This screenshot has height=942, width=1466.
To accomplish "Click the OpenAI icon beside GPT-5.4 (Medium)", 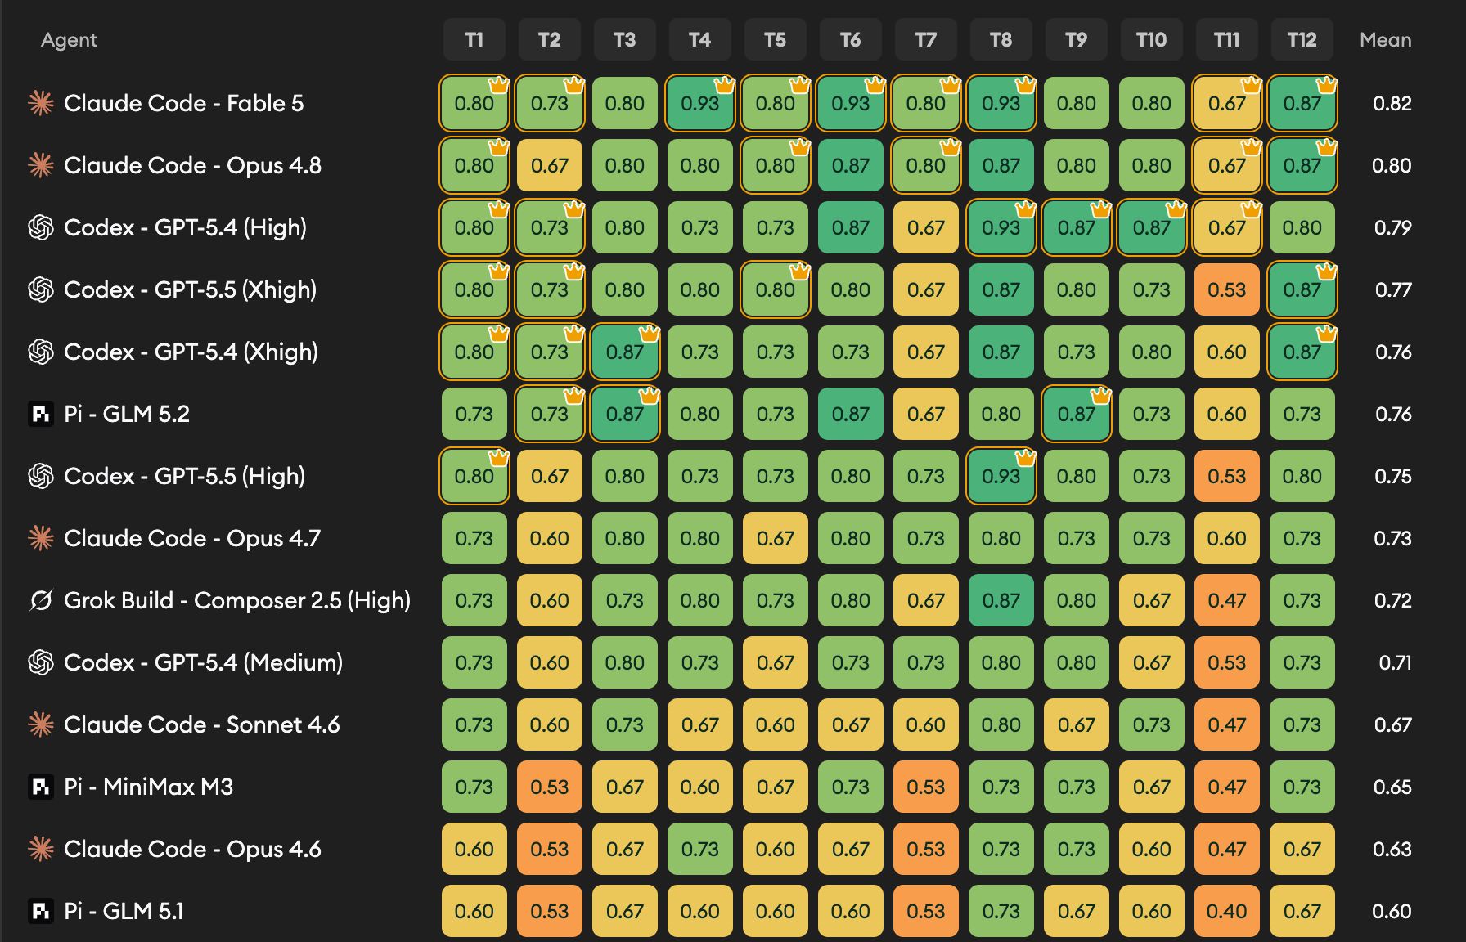I will 41,662.
